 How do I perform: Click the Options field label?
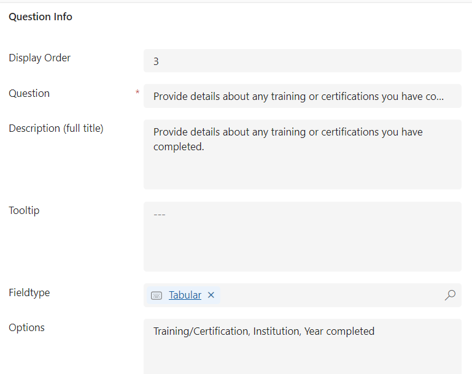26,327
